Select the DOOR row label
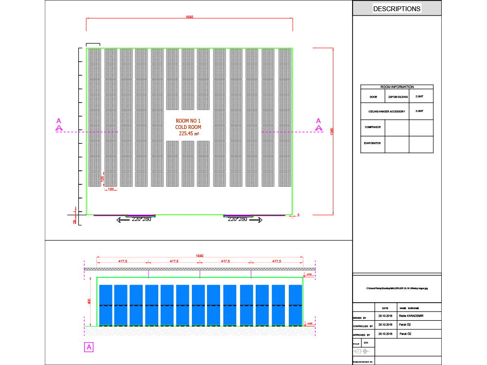Viewport: 487px width, 365px height. pyautogui.click(x=373, y=97)
